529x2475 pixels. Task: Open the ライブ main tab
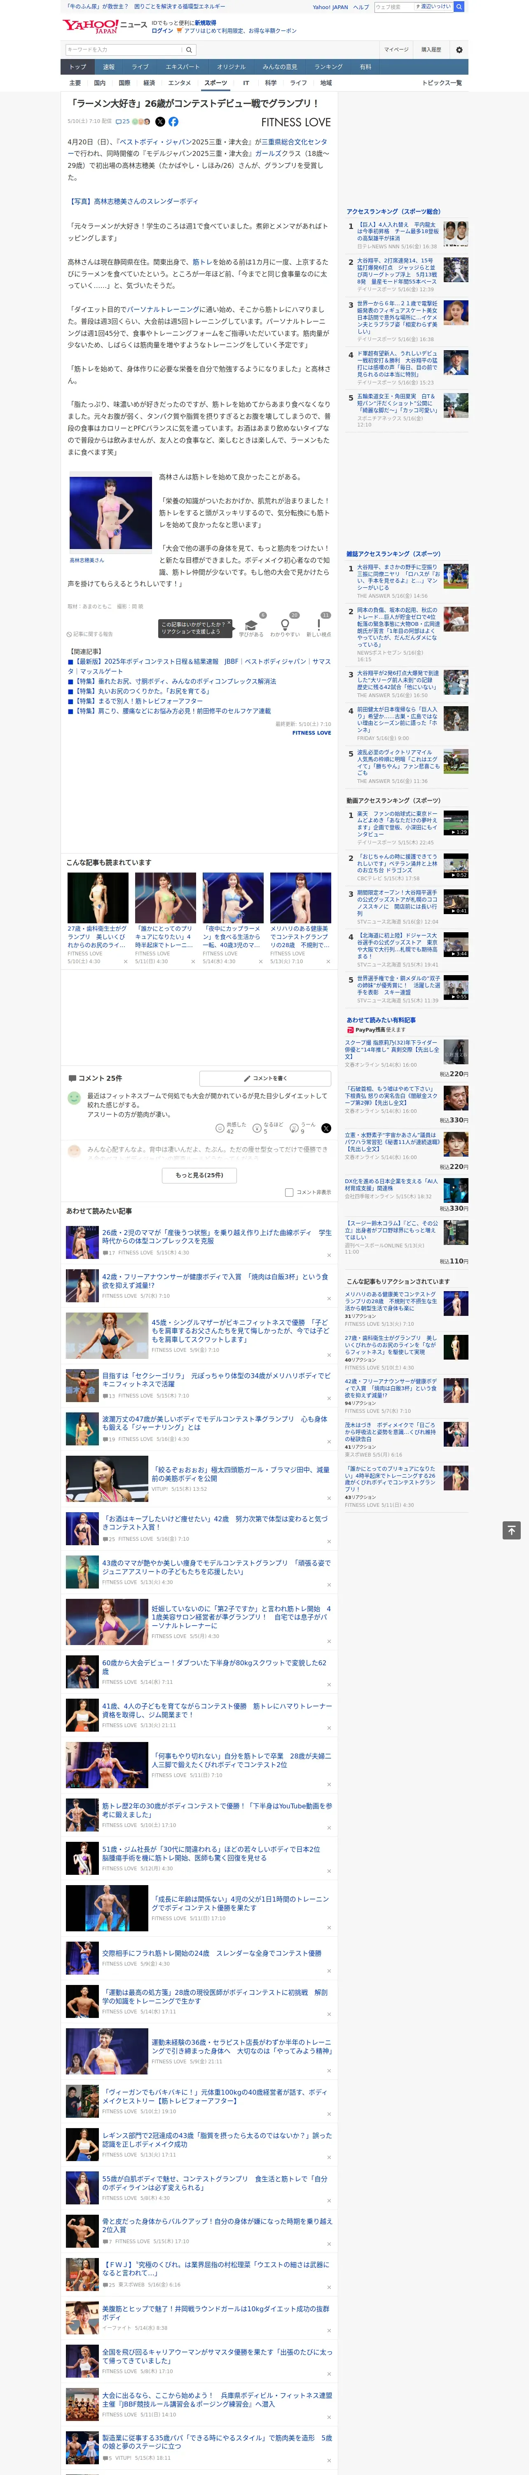point(140,67)
